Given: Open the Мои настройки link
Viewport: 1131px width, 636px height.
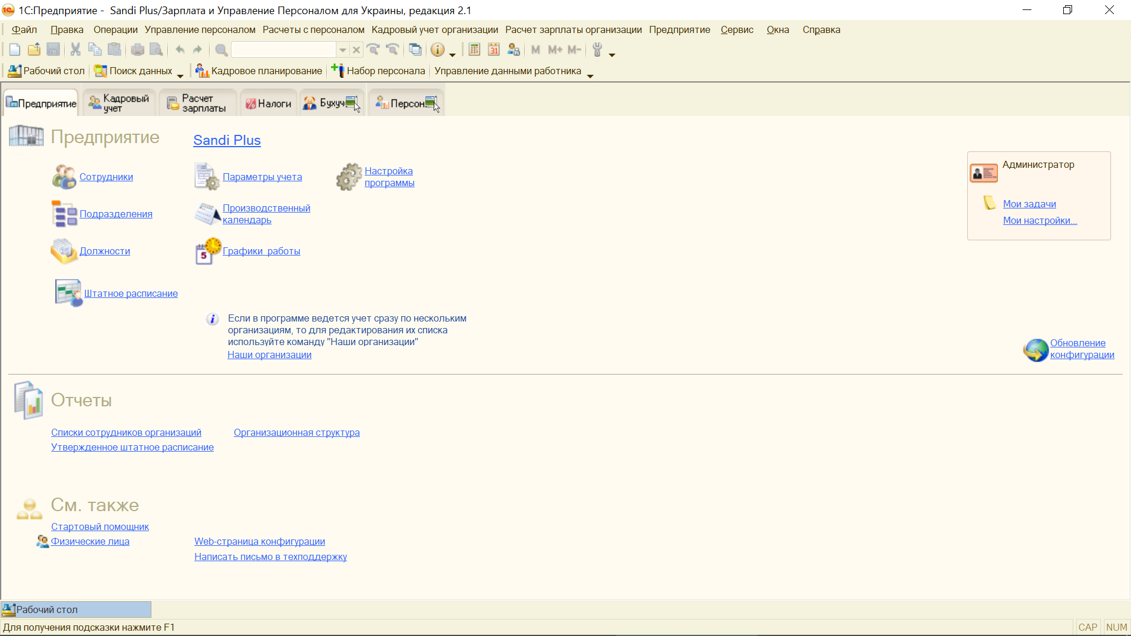Looking at the screenshot, I should point(1040,220).
